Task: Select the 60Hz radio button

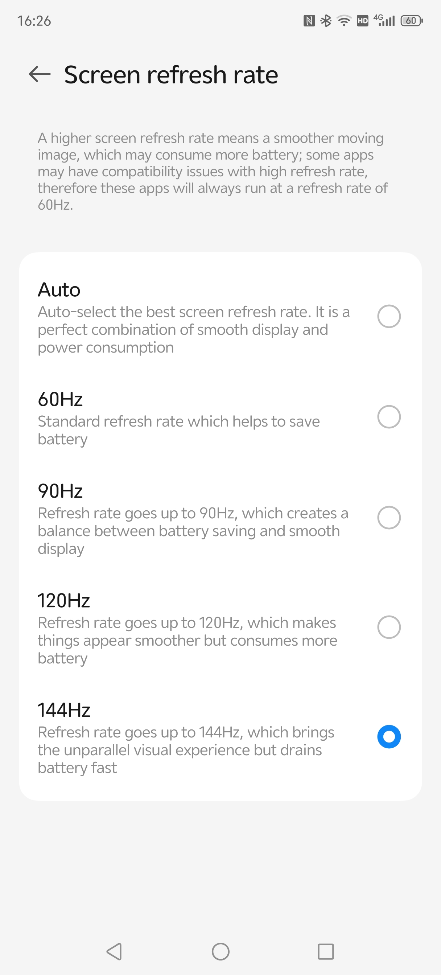Action: (389, 417)
